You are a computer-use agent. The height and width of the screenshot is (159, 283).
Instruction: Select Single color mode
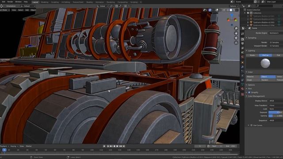pos(253,80)
